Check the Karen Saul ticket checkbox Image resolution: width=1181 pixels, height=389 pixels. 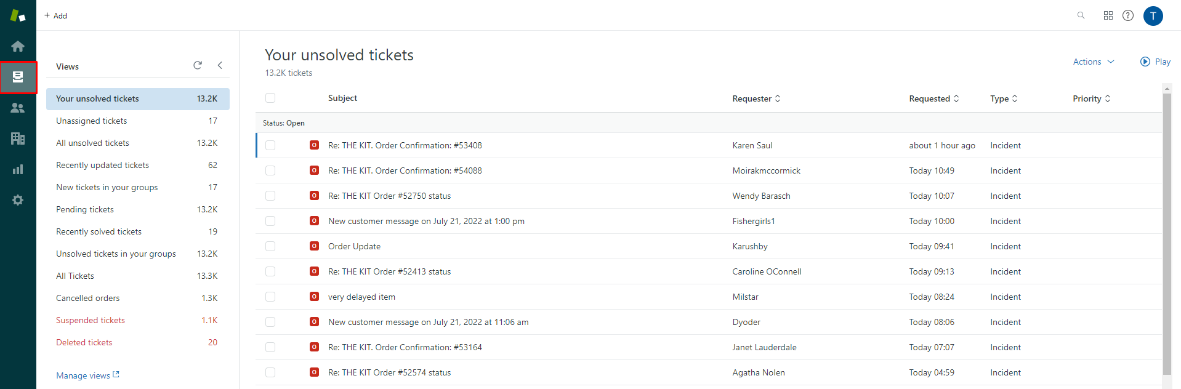(x=270, y=145)
